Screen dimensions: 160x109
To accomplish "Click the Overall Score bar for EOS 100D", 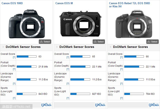I will pyautogui.click(x=27, y=56).
